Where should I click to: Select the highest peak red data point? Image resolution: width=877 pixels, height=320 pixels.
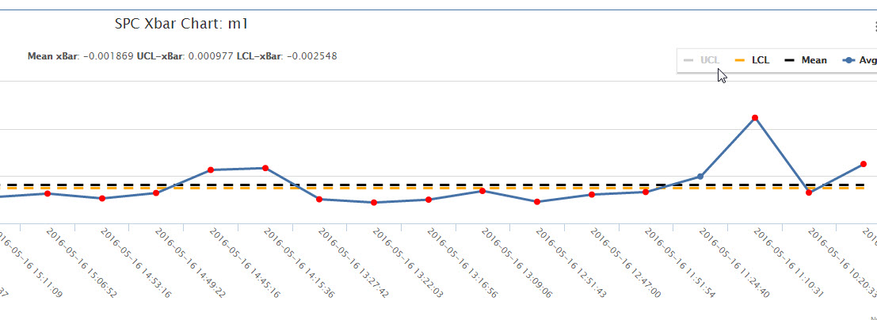pyautogui.click(x=755, y=118)
